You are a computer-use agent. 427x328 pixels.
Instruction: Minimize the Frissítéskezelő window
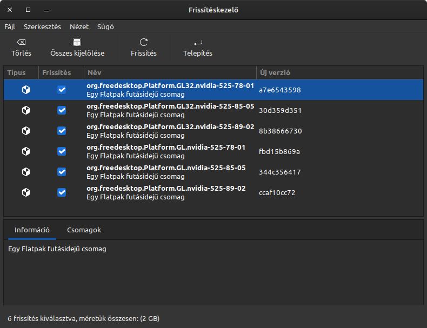[x=46, y=10]
